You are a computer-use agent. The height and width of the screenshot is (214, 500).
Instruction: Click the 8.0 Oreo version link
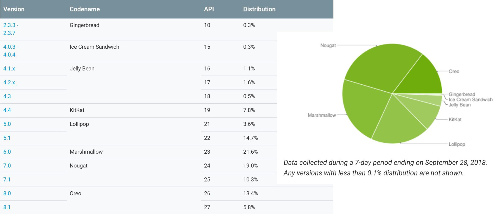tap(7, 193)
